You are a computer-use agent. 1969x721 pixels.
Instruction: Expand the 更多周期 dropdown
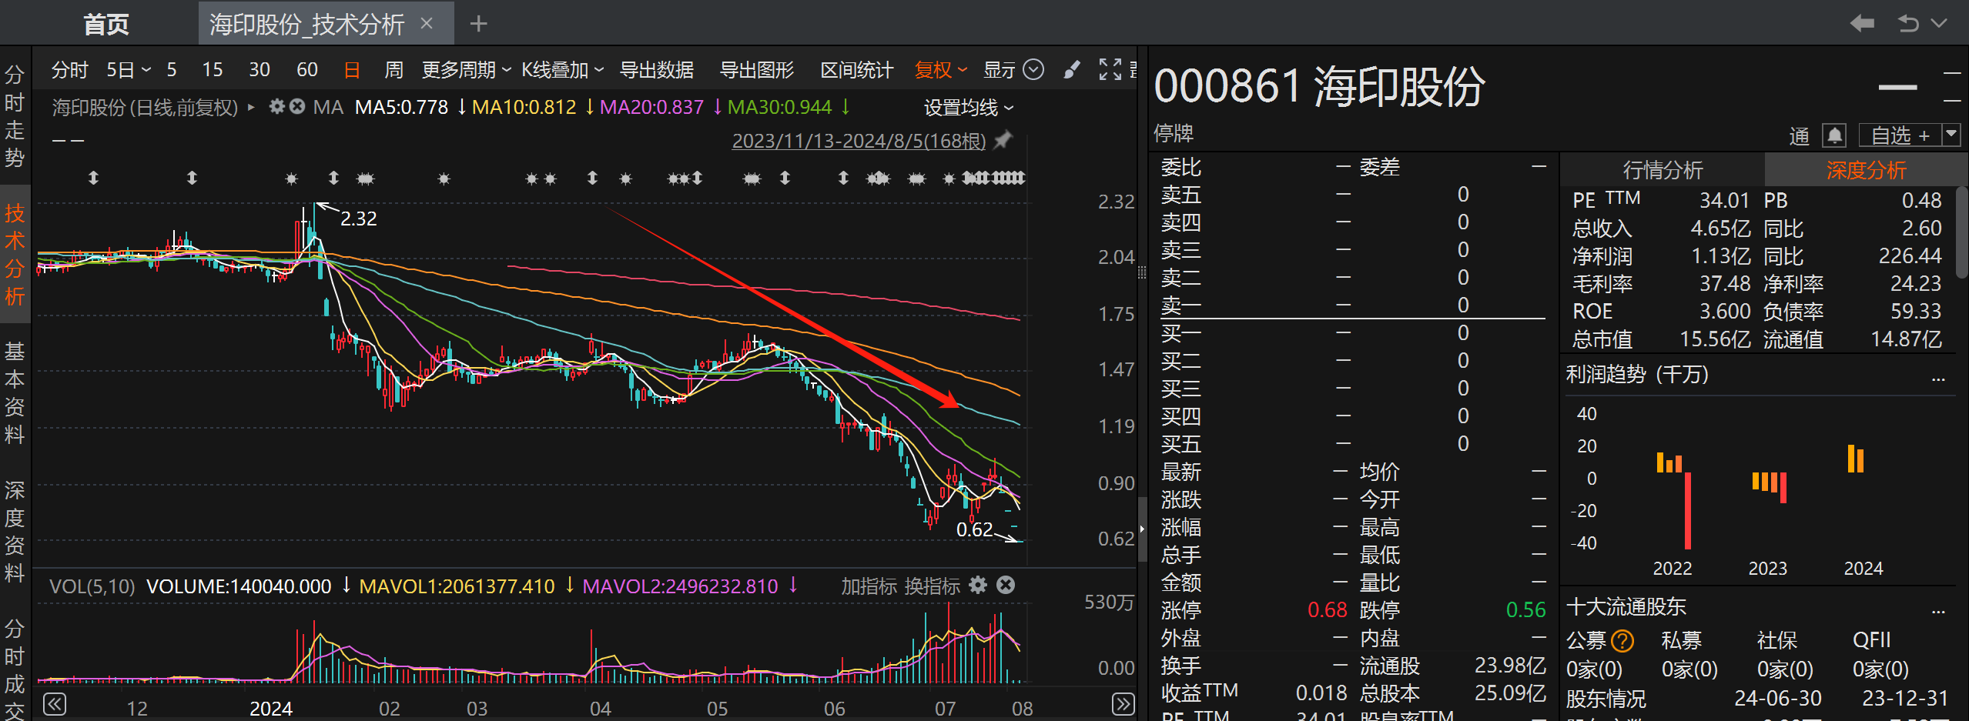tap(466, 70)
